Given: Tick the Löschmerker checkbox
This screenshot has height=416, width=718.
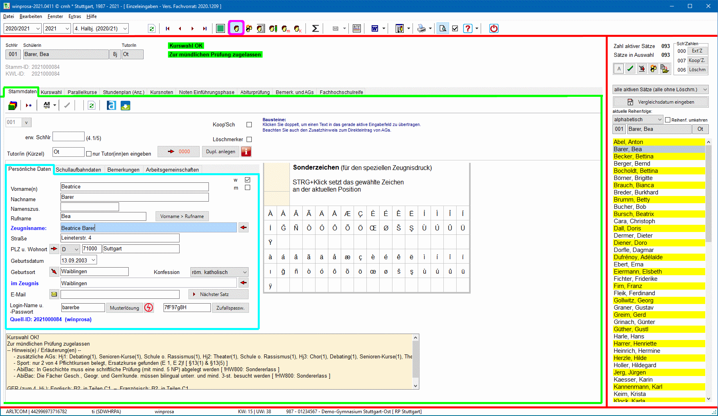Looking at the screenshot, I should 249,140.
